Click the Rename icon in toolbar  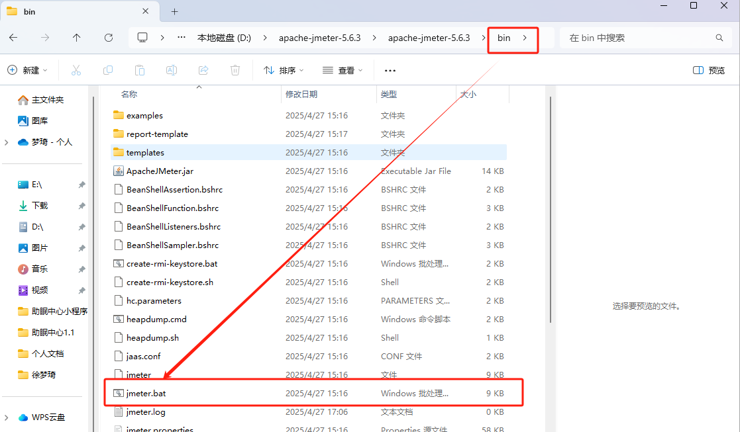pyautogui.click(x=172, y=70)
